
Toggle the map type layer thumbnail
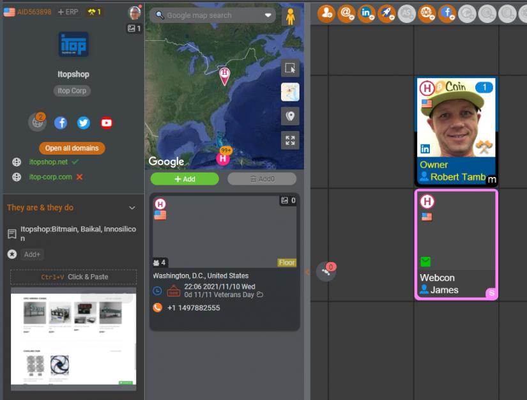coord(290,92)
